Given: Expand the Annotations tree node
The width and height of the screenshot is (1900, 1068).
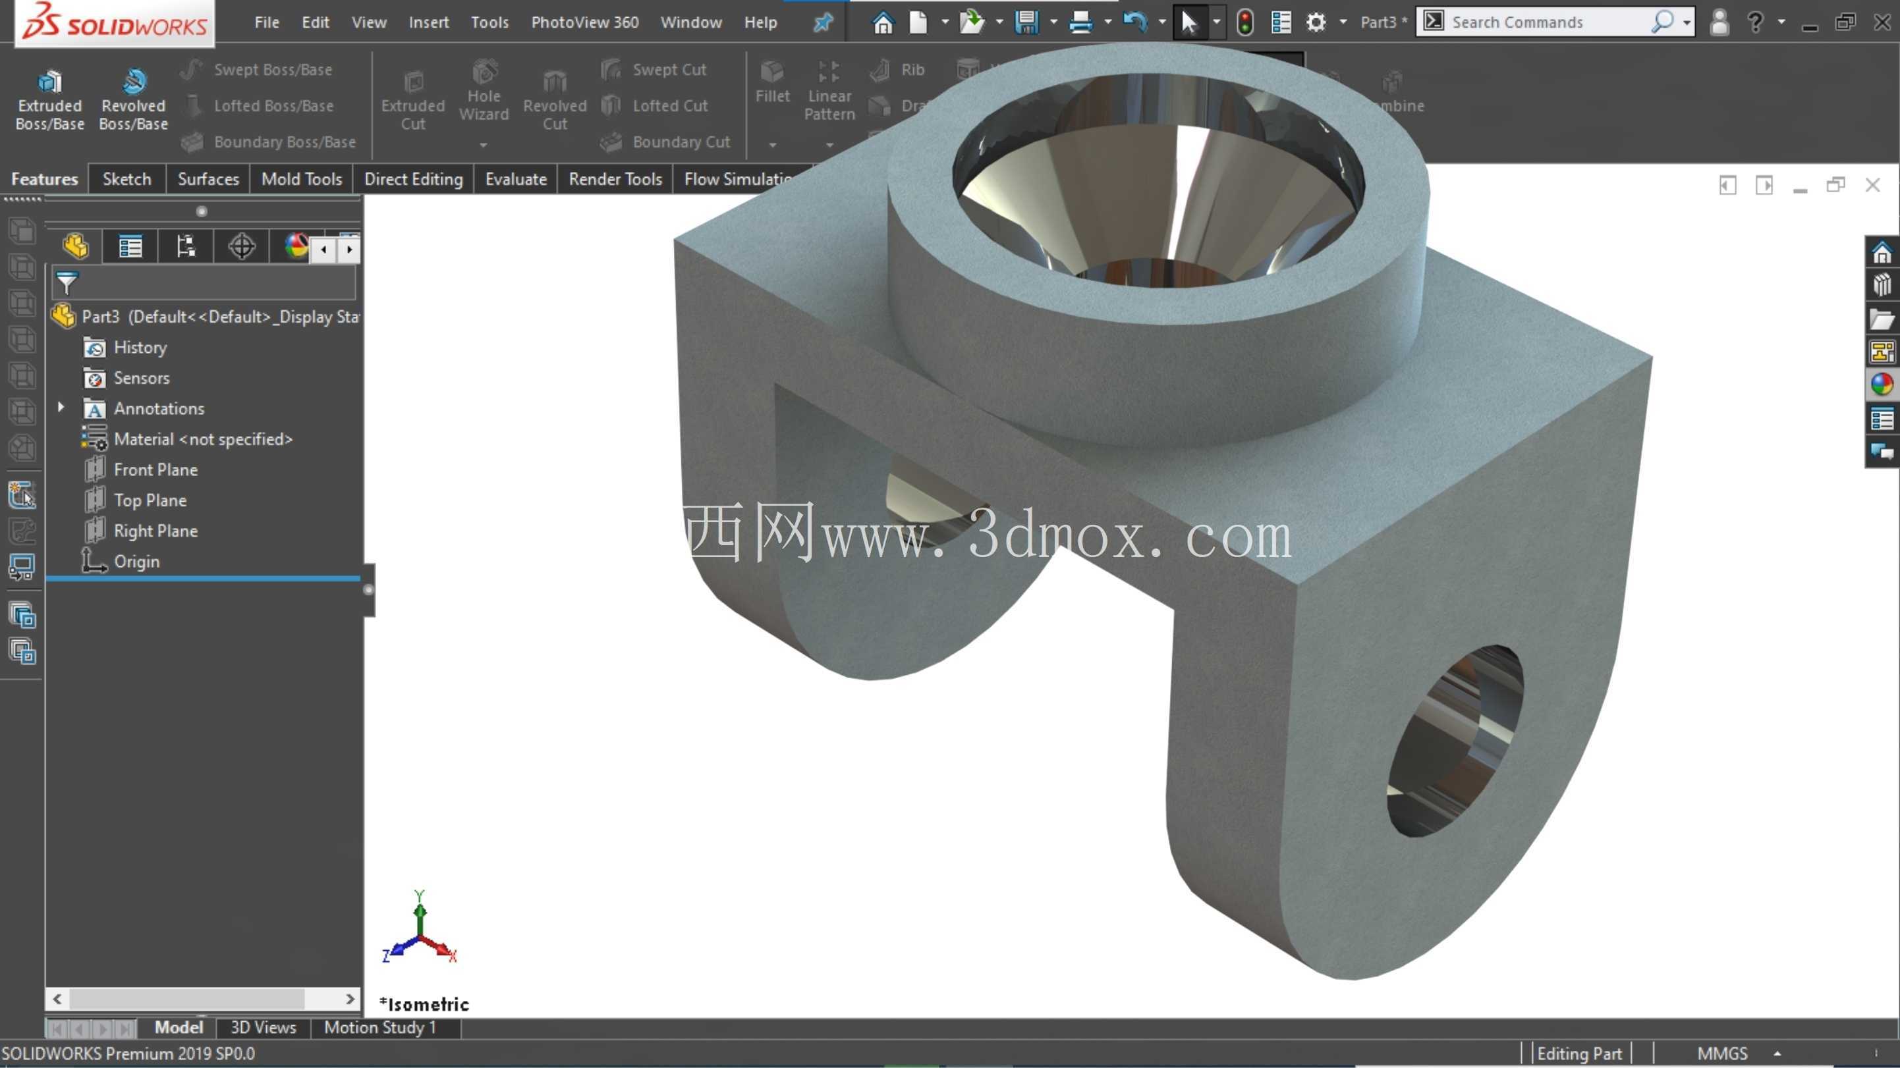Looking at the screenshot, I should (x=61, y=408).
